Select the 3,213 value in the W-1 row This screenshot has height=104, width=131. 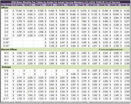pyautogui.click(x=19, y=64)
